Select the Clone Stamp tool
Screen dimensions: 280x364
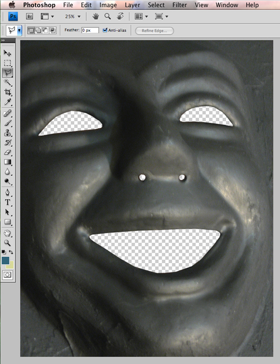pos(7,133)
